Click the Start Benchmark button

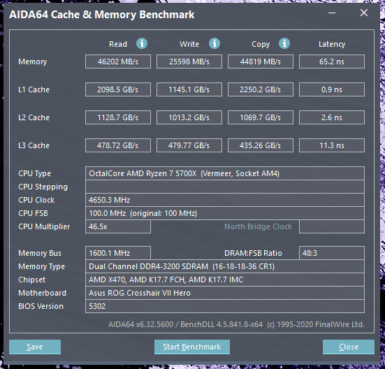pos(192,347)
